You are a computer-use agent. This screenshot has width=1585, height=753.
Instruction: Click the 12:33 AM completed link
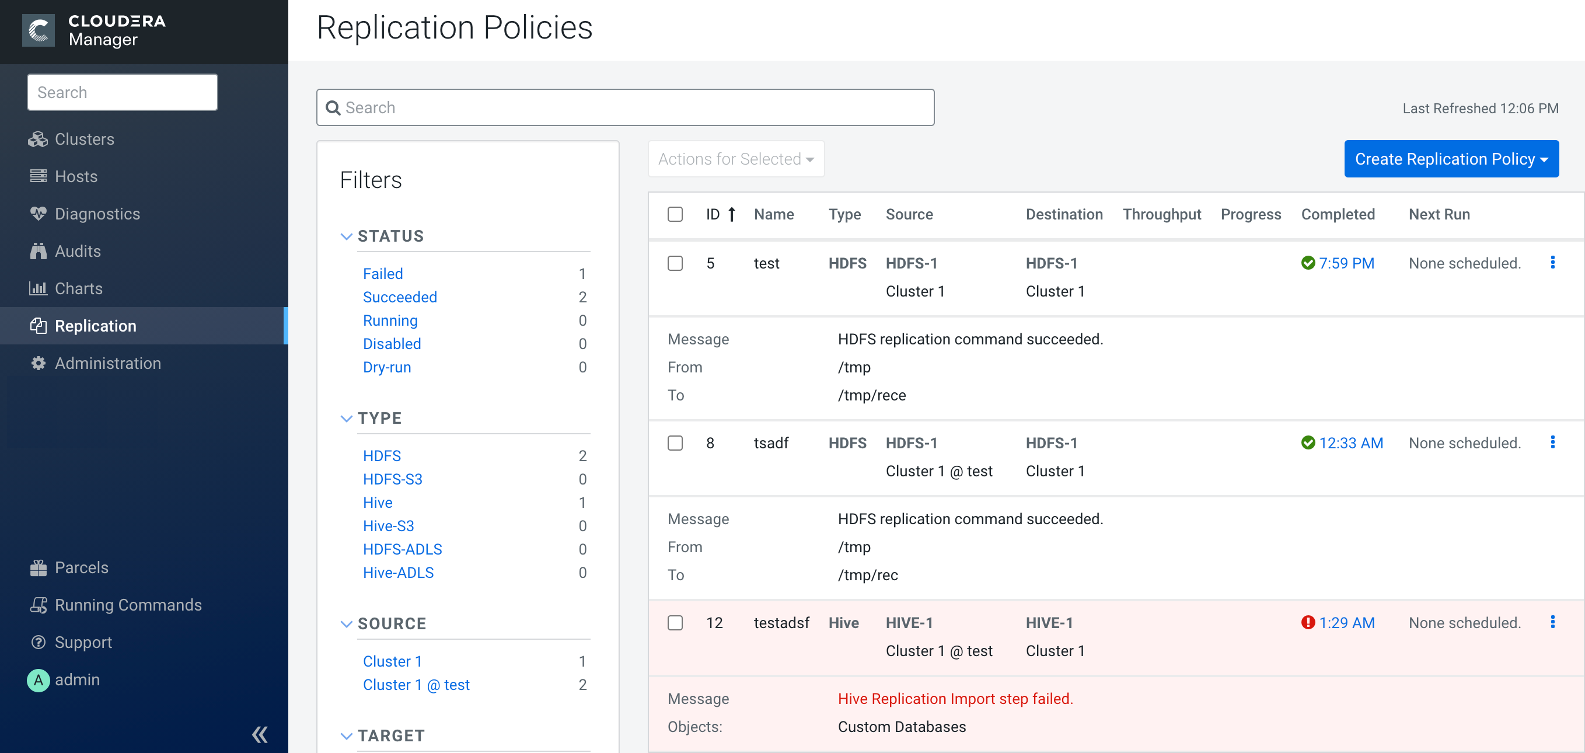pyautogui.click(x=1350, y=443)
